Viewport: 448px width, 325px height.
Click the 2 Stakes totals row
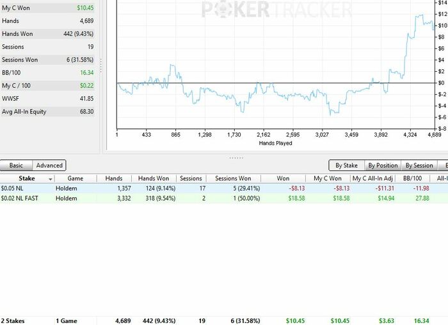click(224, 321)
